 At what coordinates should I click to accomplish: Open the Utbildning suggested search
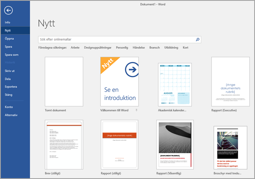pos(171,48)
